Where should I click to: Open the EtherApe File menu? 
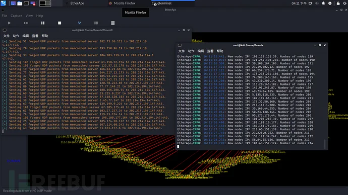point(5,16)
